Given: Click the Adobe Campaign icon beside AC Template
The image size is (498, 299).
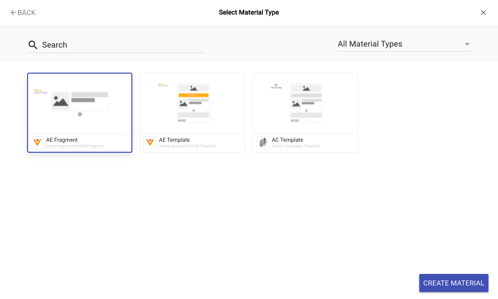Looking at the screenshot, I should click(x=263, y=143).
